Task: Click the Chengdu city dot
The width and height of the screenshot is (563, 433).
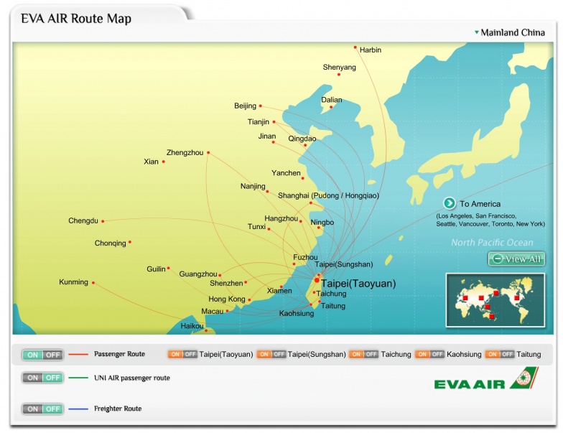Action: [x=103, y=221]
